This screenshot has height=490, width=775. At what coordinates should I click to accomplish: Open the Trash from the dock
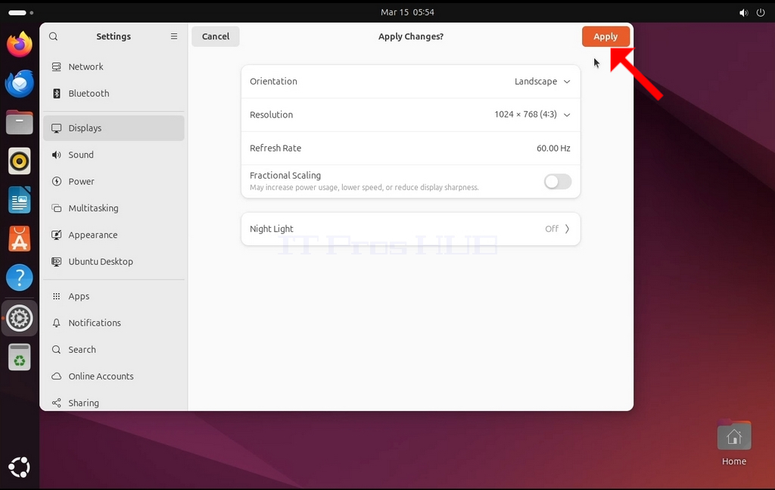19,357
